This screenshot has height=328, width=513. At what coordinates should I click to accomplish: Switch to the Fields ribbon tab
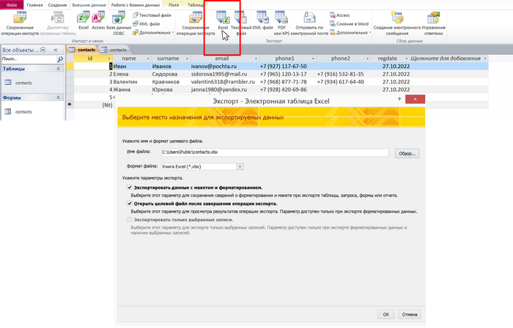174,5
